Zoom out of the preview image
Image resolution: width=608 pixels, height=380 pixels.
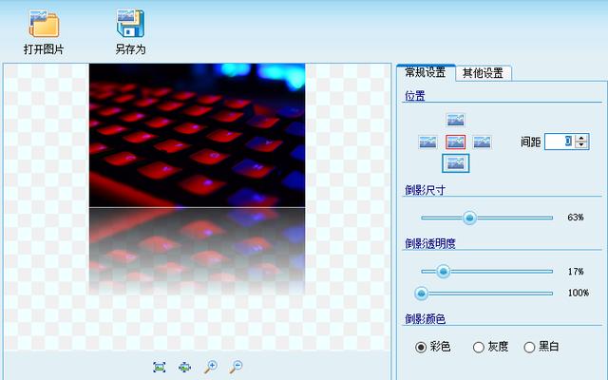[236, 367]
